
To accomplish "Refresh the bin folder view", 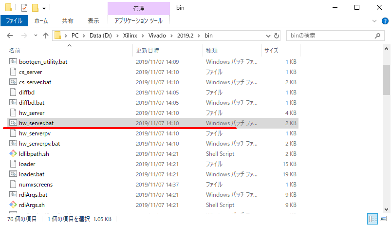I will click(x=276, y=36).
